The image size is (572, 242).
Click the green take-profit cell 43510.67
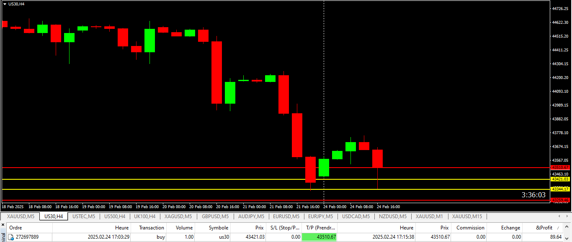tap(319, 237)
